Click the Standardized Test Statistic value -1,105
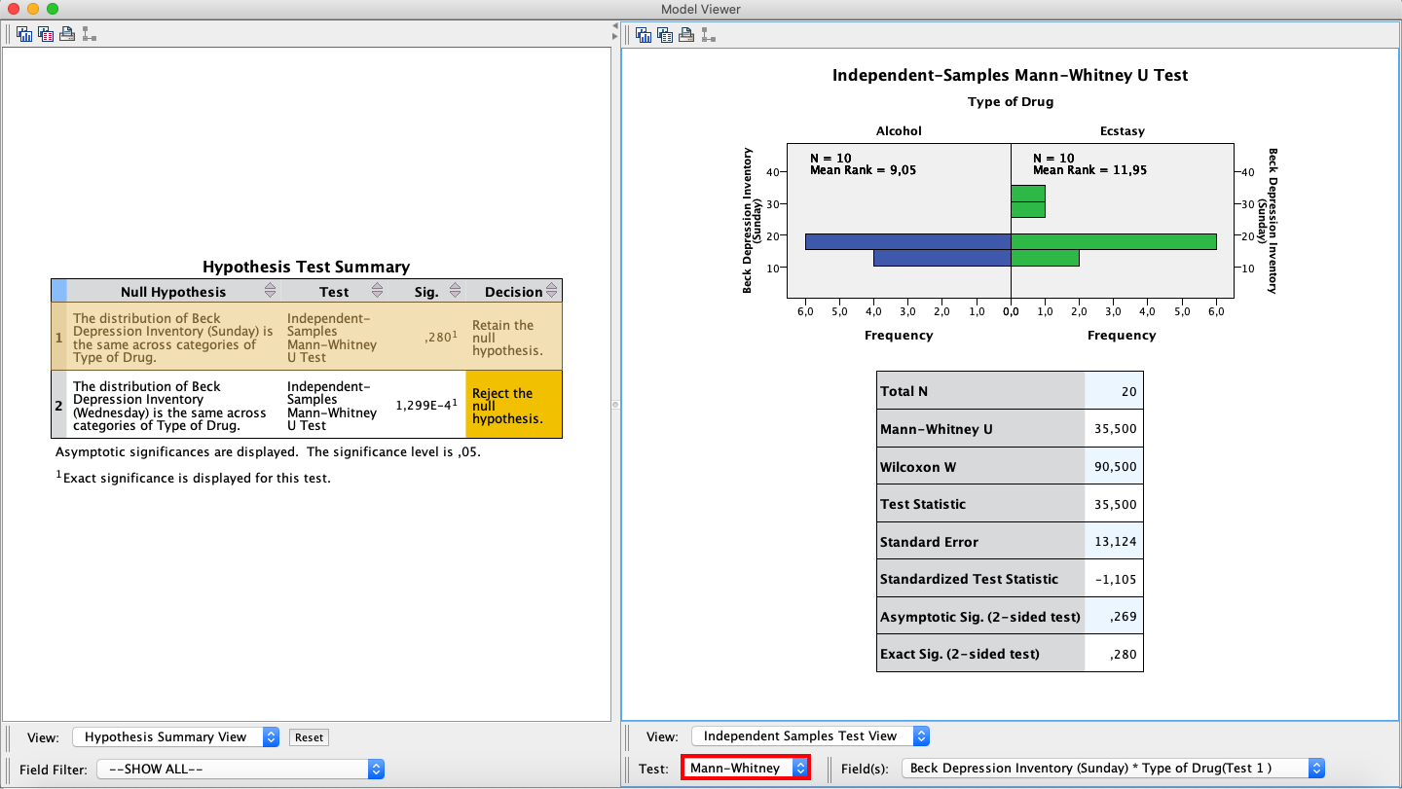This screenshot has width=1402, height=789. [1115, 579]
